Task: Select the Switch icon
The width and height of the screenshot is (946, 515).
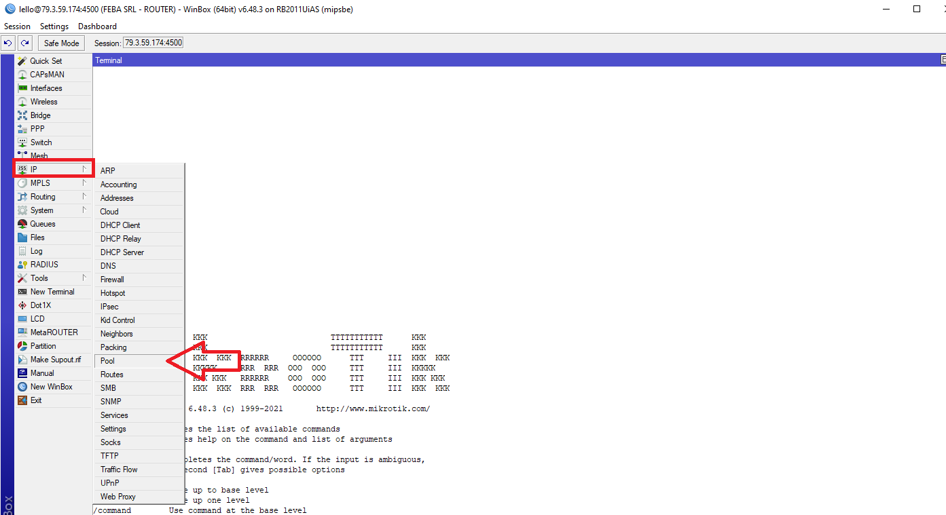Action: (x=22, y=142)
